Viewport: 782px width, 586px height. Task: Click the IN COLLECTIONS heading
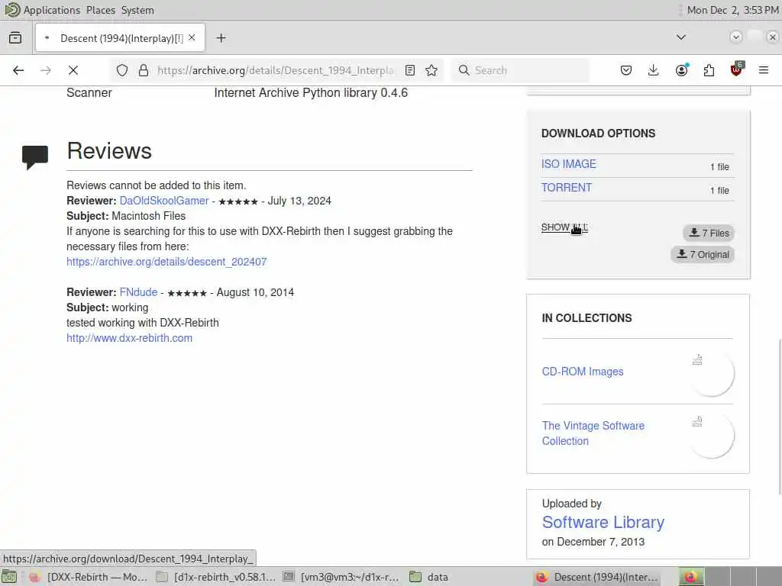[x=586, y=318]
